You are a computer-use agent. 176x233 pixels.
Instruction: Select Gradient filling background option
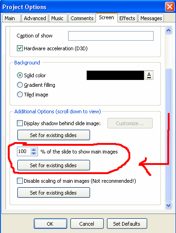pyautogui.click(x=20, y=85)
